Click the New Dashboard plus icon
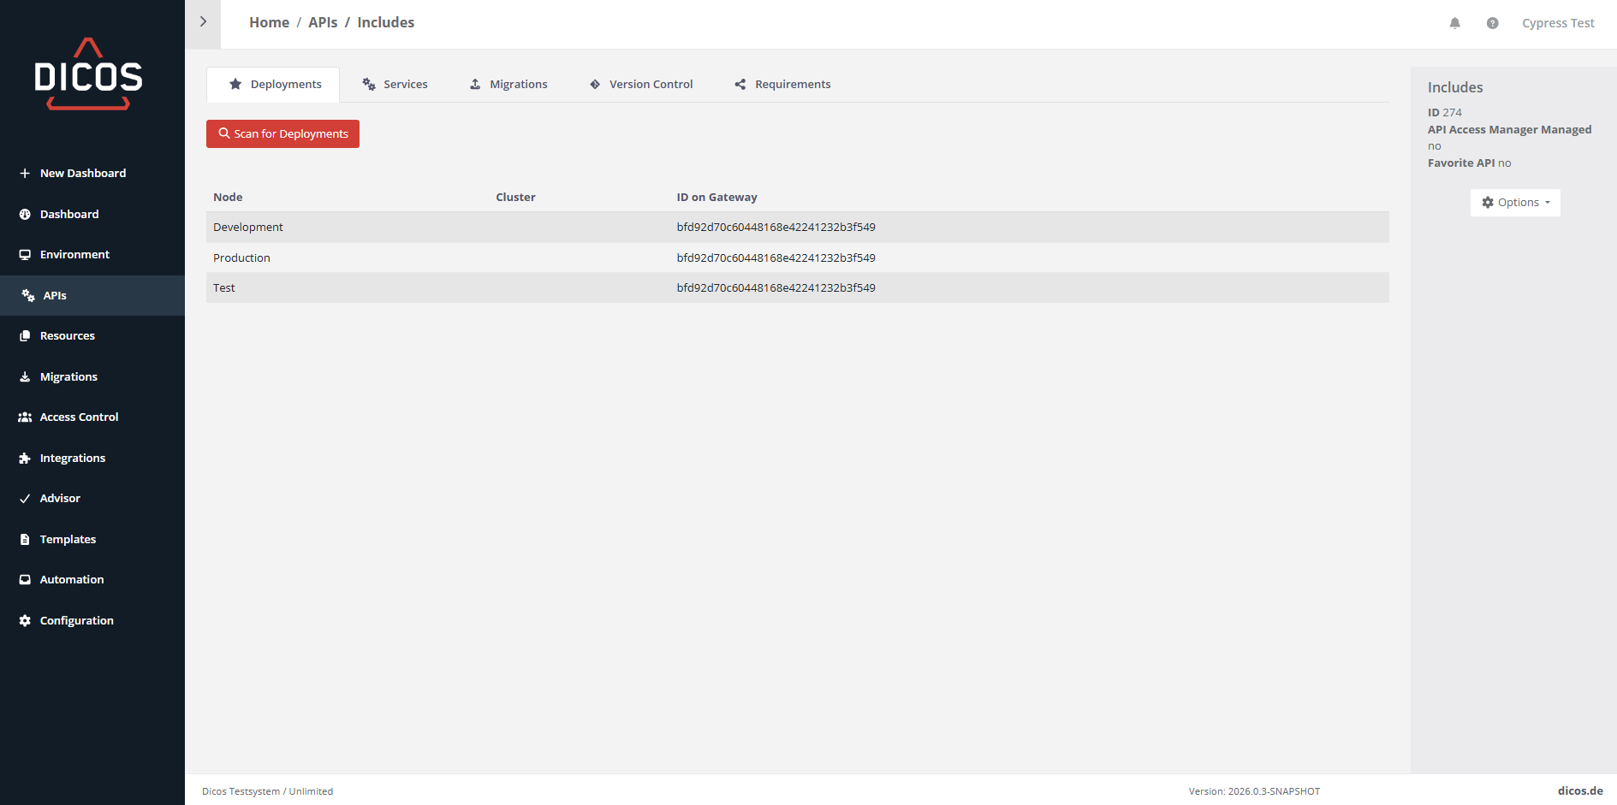Image resolution: width=1617 pixels, height=805 pixels. [25, 173]
